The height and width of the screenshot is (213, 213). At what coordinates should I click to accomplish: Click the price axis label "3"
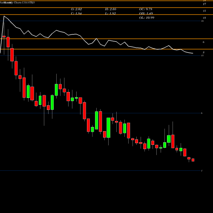tap(204, 52)
